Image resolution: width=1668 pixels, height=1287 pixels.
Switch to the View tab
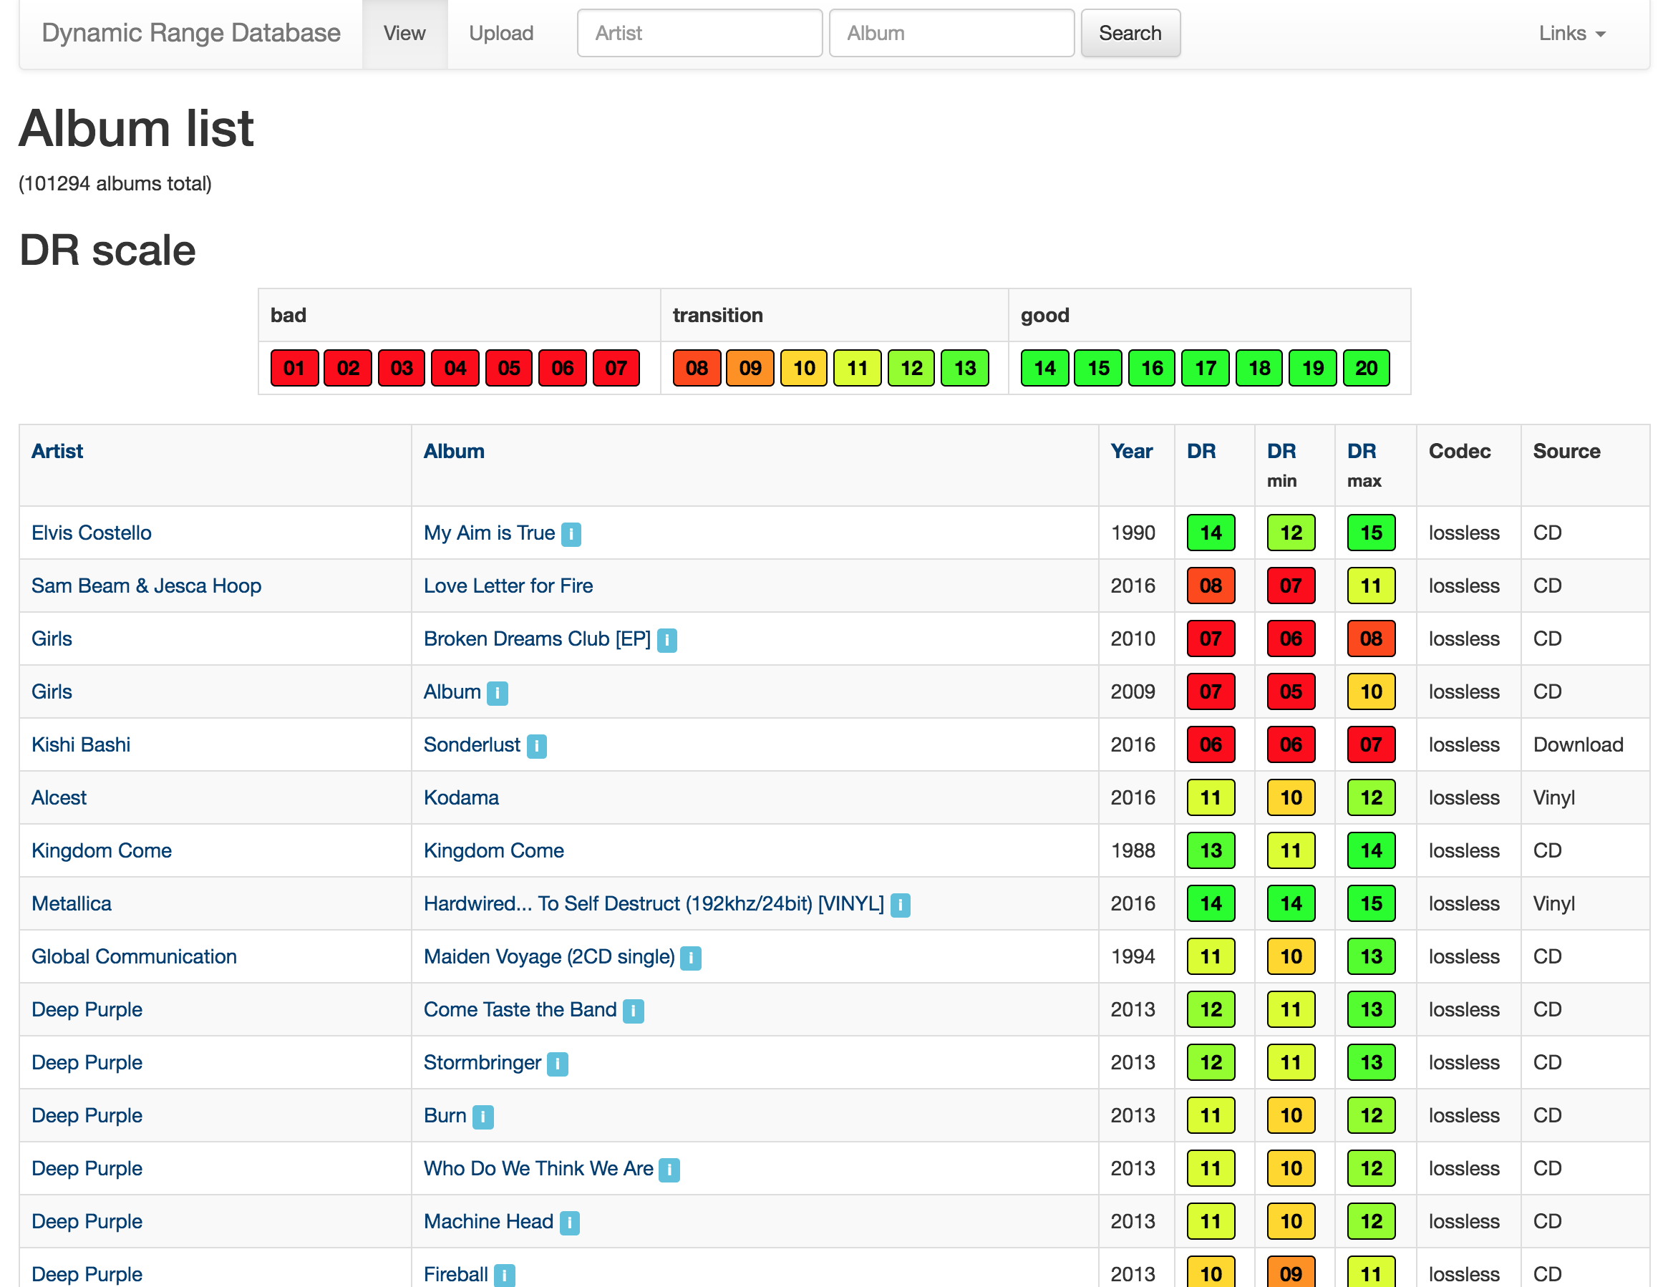coord(404,34)
